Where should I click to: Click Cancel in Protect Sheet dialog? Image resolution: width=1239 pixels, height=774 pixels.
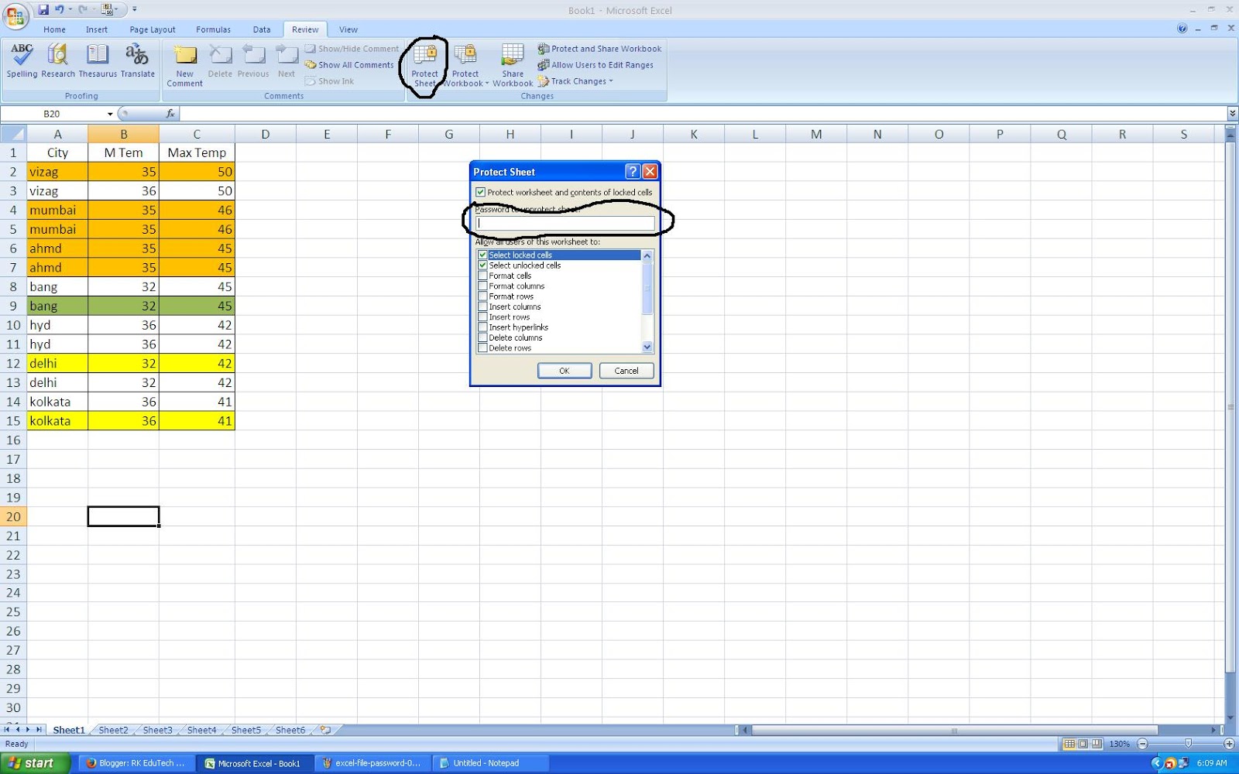(626, 370)
